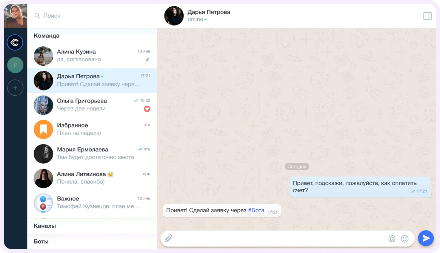Click the blue send message button
This screenshot has height=253, width=440.
tap(426, 238)
